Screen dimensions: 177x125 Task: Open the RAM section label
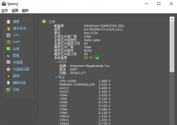[x=16, y=42]
